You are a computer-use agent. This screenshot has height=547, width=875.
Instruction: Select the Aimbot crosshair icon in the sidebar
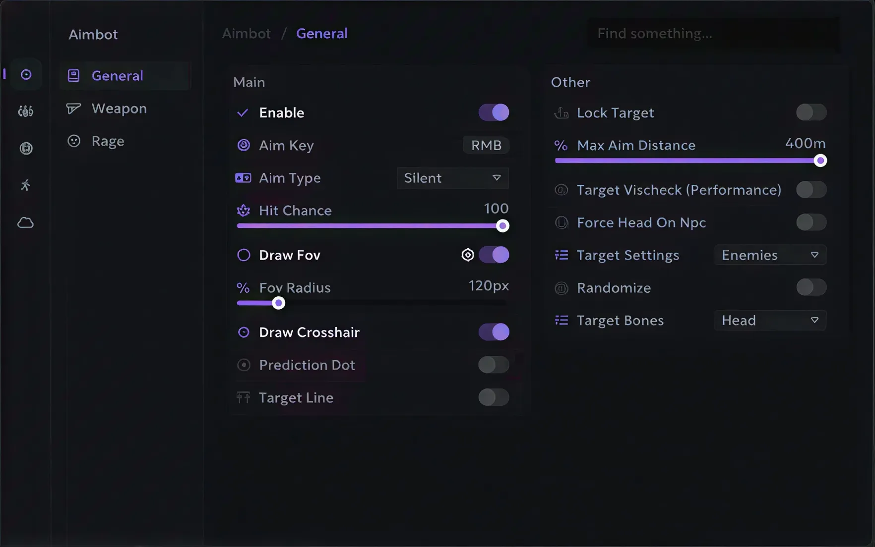click(x=25, y=74)
